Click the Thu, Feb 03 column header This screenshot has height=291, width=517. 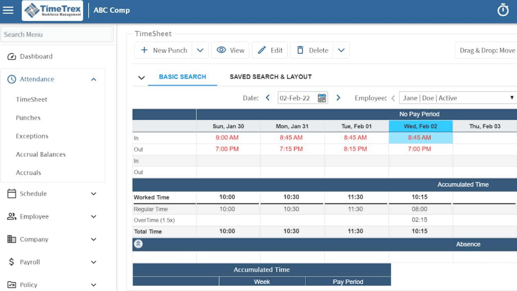[485, 126]
